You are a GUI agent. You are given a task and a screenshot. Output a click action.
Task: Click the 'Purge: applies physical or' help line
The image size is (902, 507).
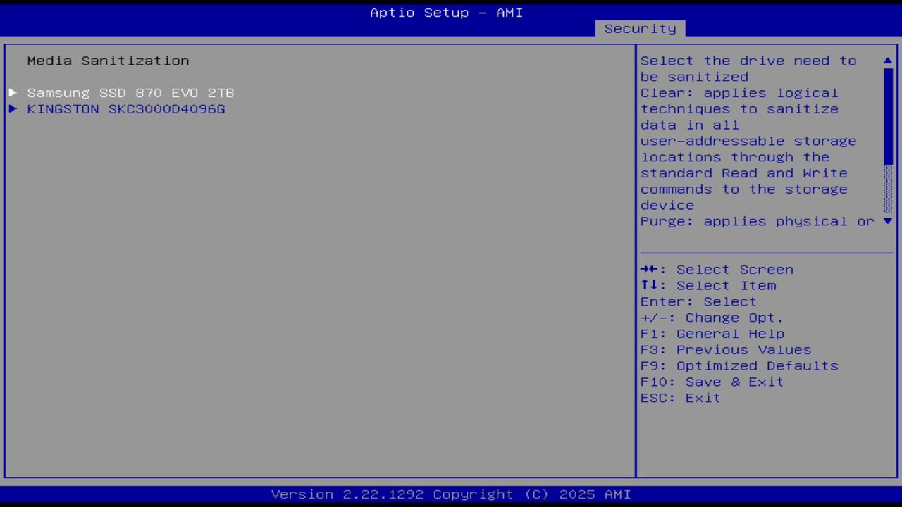coord(758,222)
